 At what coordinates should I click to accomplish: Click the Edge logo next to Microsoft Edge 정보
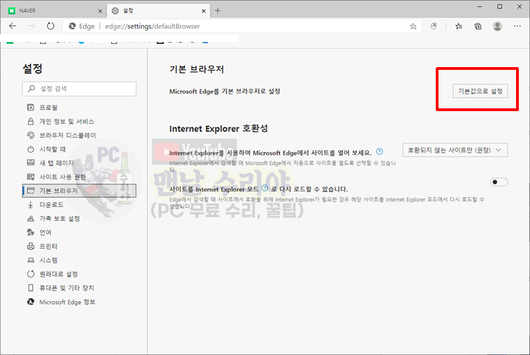pos(31,302)
